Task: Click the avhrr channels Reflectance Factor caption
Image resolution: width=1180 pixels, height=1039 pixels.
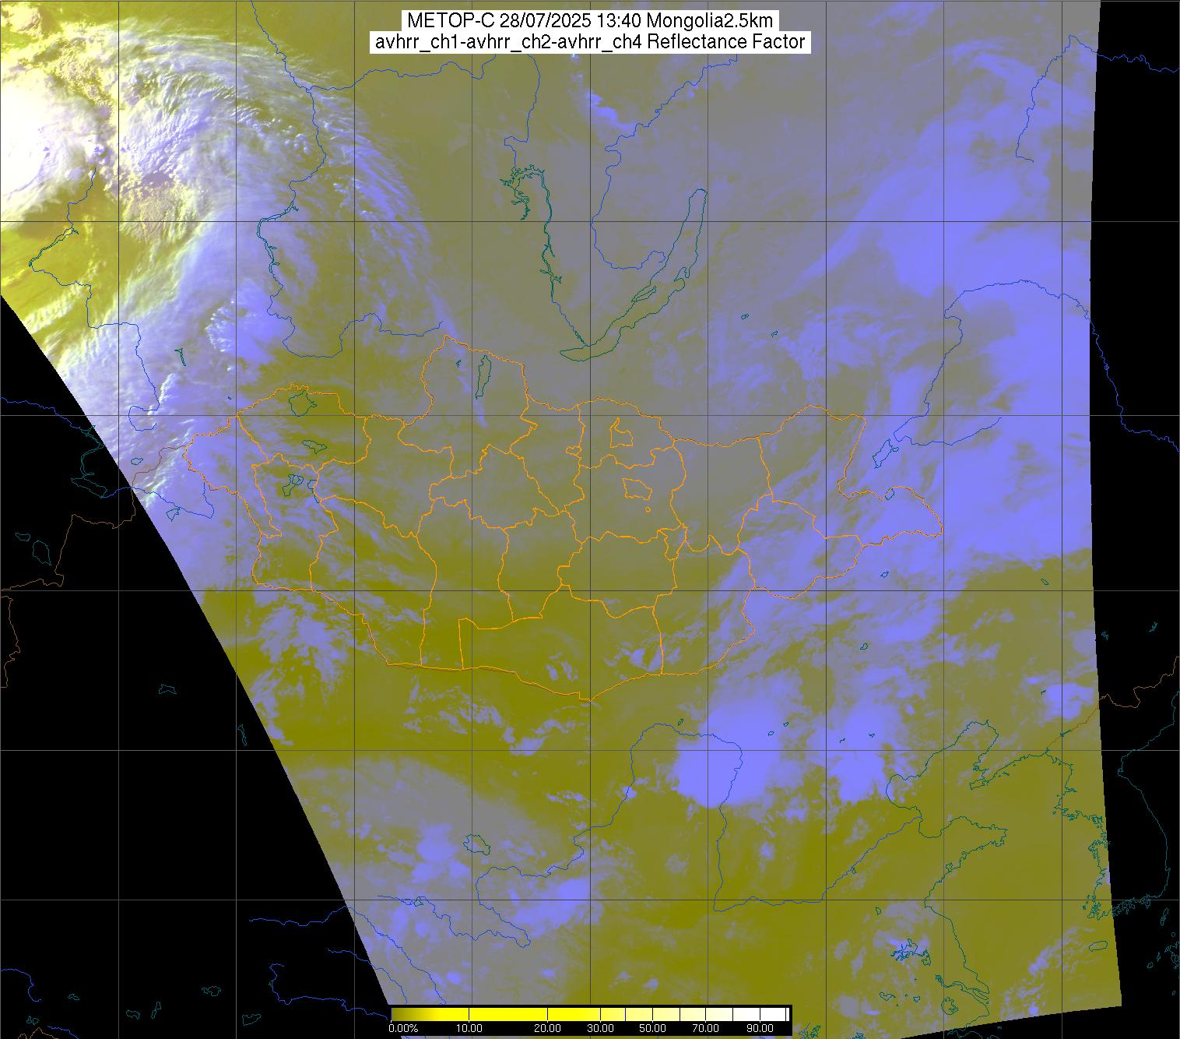Action: point(590,42)
